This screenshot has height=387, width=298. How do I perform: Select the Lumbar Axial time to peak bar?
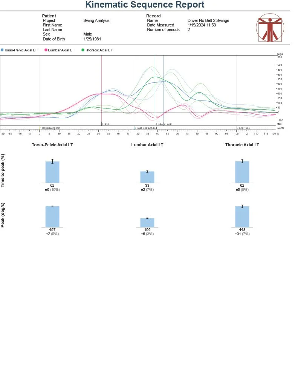pyautogui.click(x=147, y=177)
